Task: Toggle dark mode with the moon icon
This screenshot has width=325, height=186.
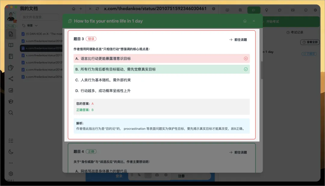Action: (11, 152)
